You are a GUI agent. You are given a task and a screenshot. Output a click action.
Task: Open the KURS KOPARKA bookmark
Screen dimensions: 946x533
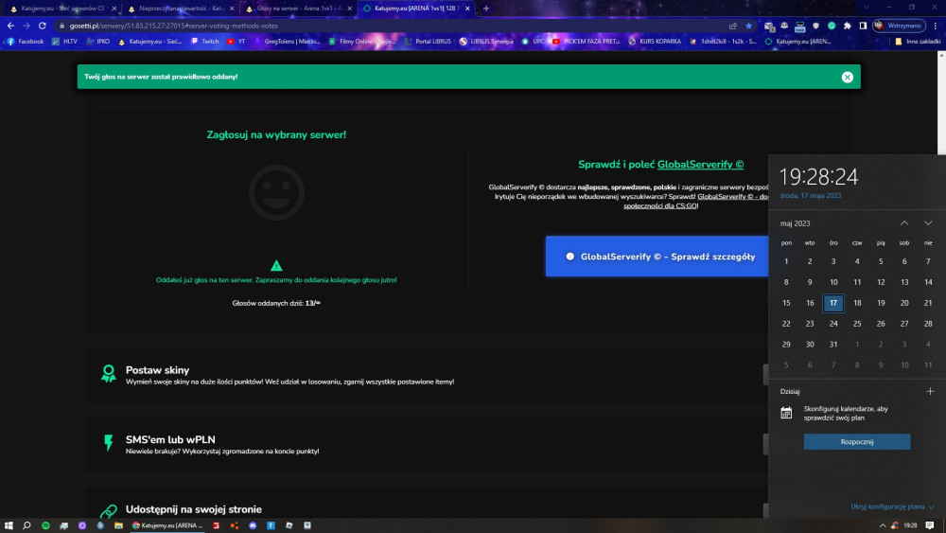pyautogui.click(x=655, y=42)
